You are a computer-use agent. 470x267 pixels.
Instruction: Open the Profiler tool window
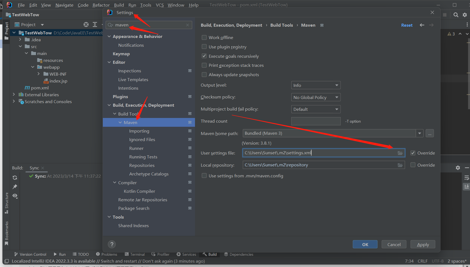click(160, 254)
